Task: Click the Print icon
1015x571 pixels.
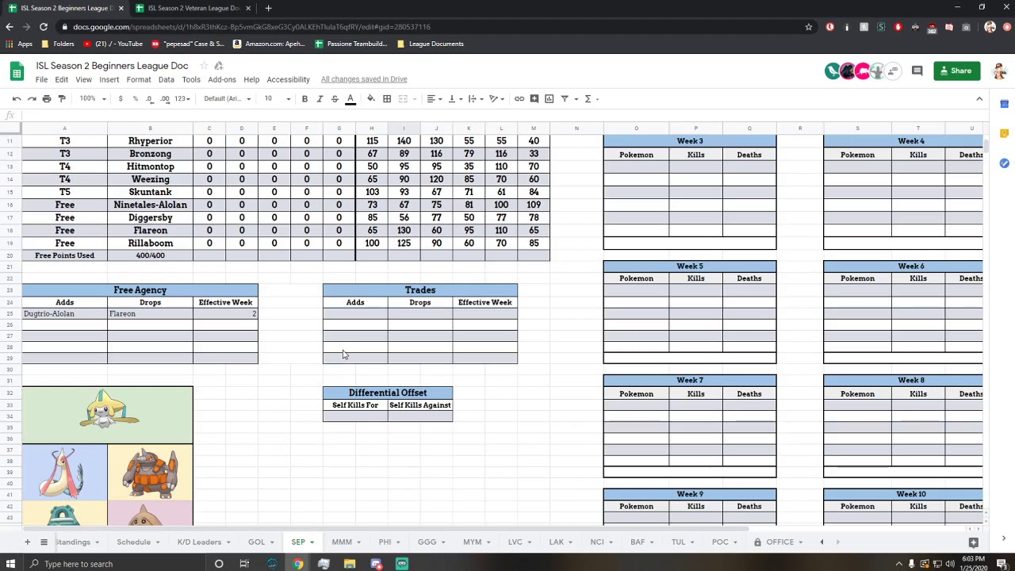Action: point(47,98)
